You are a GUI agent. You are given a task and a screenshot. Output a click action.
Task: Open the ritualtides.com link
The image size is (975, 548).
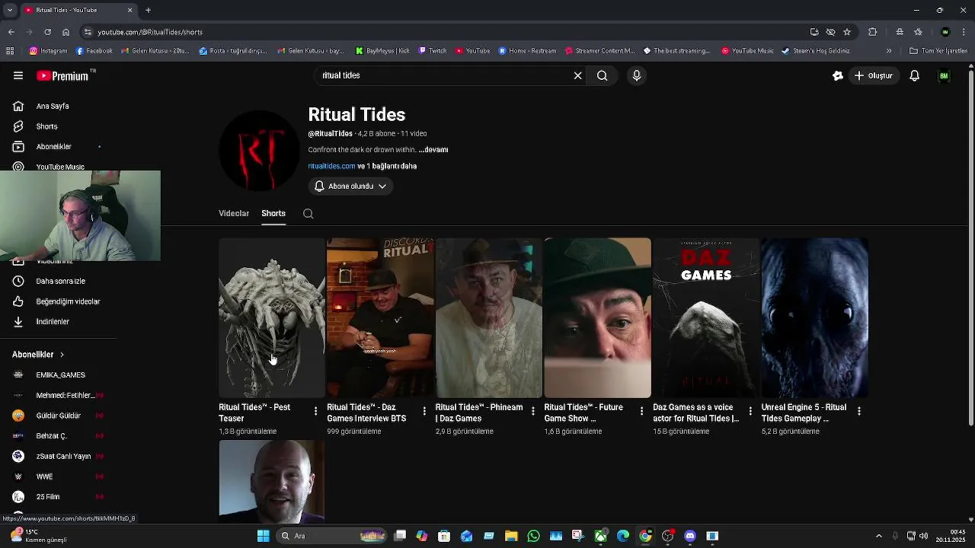tap(331, 166)
